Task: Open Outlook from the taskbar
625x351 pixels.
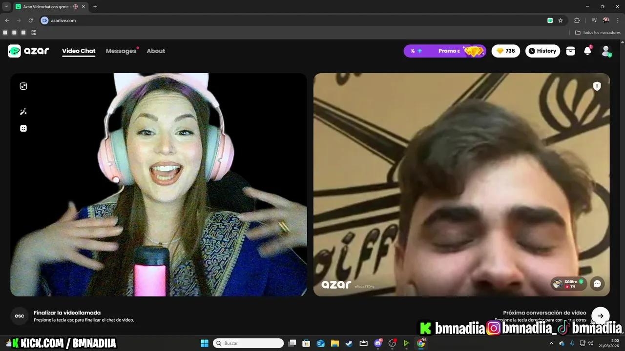Action: tap(320, 343)
